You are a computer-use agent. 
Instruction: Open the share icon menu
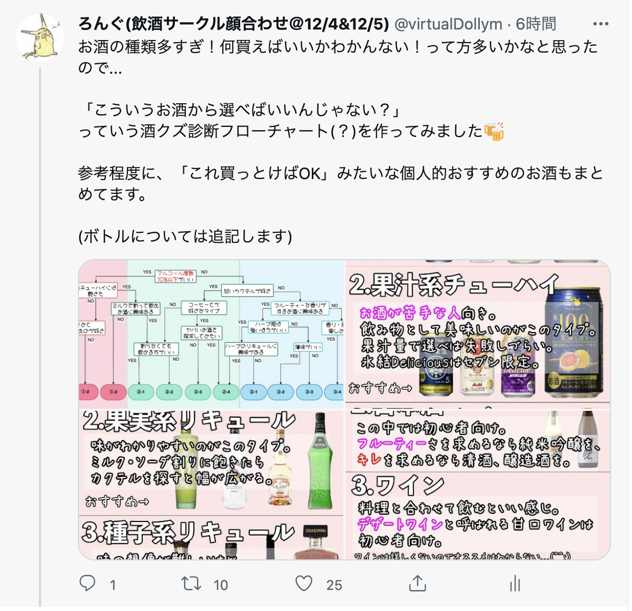pos(417,583)
